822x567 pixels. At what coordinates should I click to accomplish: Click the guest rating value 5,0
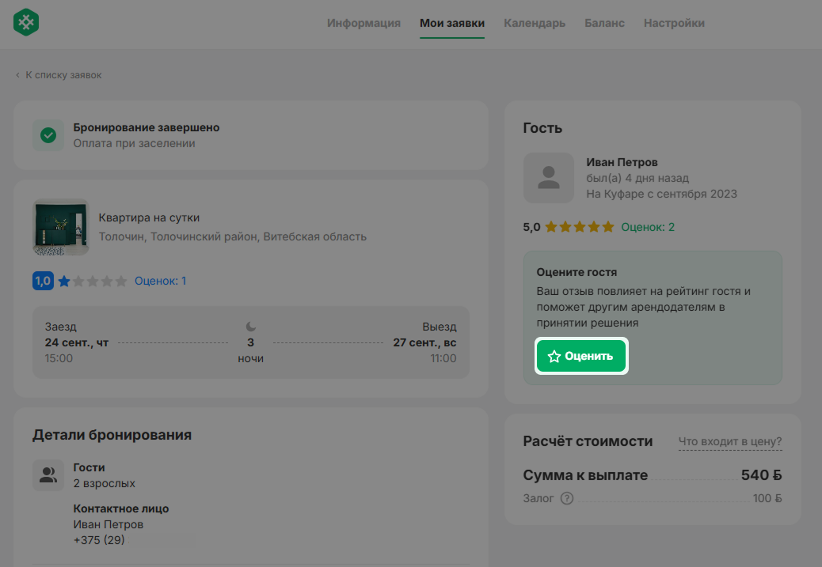pos(531,227)
